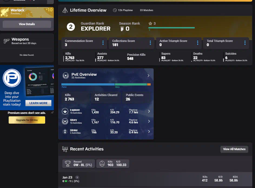Click the Record trophy icon
Image resolution: width=255 pixels, height=188 pixels.
click(x=68, y=163)
